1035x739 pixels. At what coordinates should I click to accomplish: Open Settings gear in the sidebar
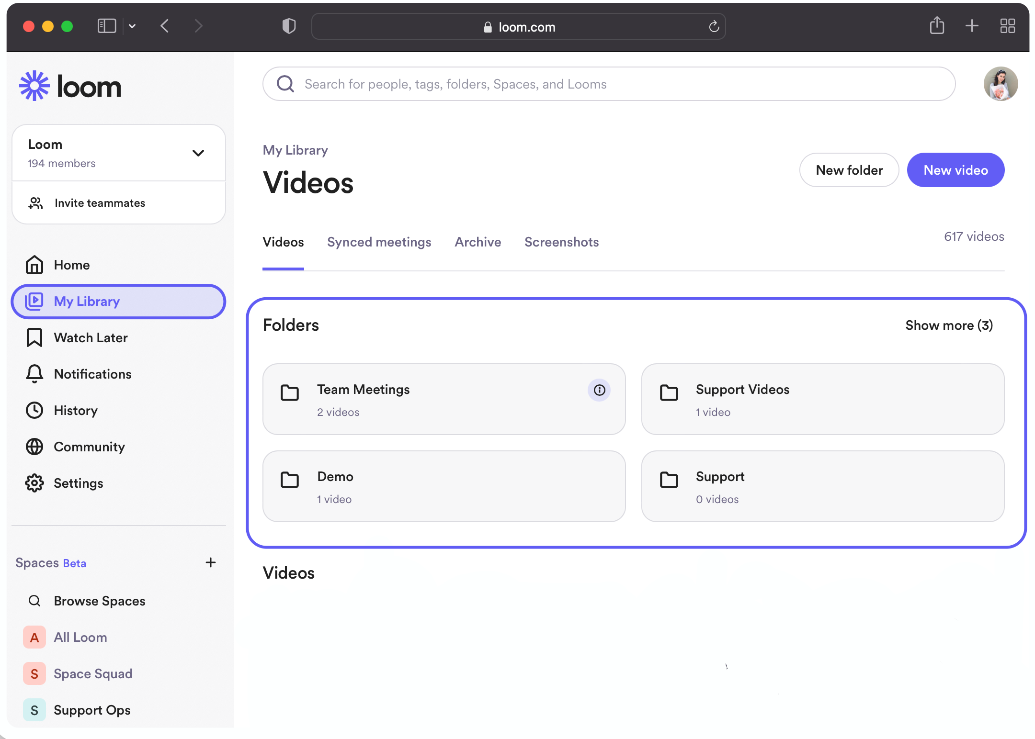pos(78,483)
